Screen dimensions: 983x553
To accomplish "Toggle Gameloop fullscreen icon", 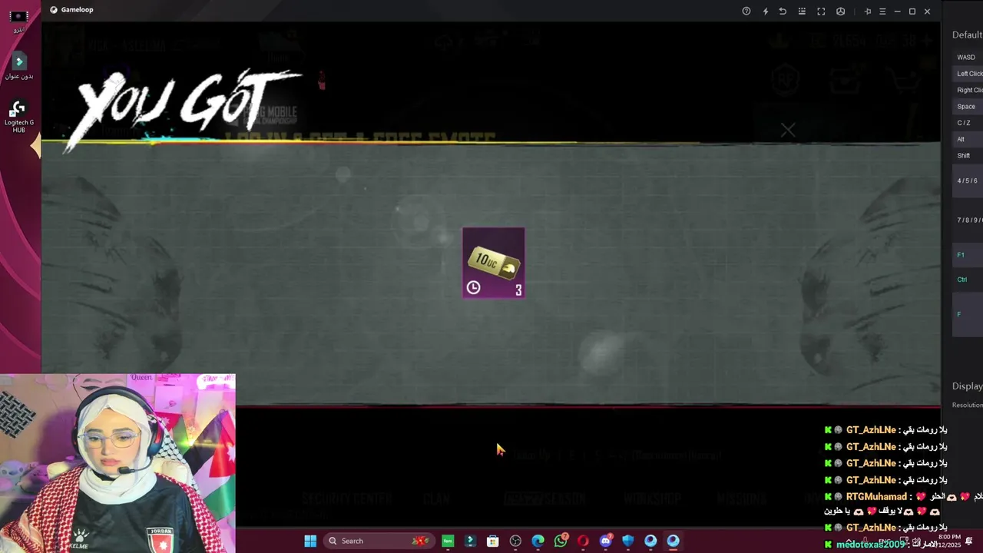I will (x=821, y=12).
